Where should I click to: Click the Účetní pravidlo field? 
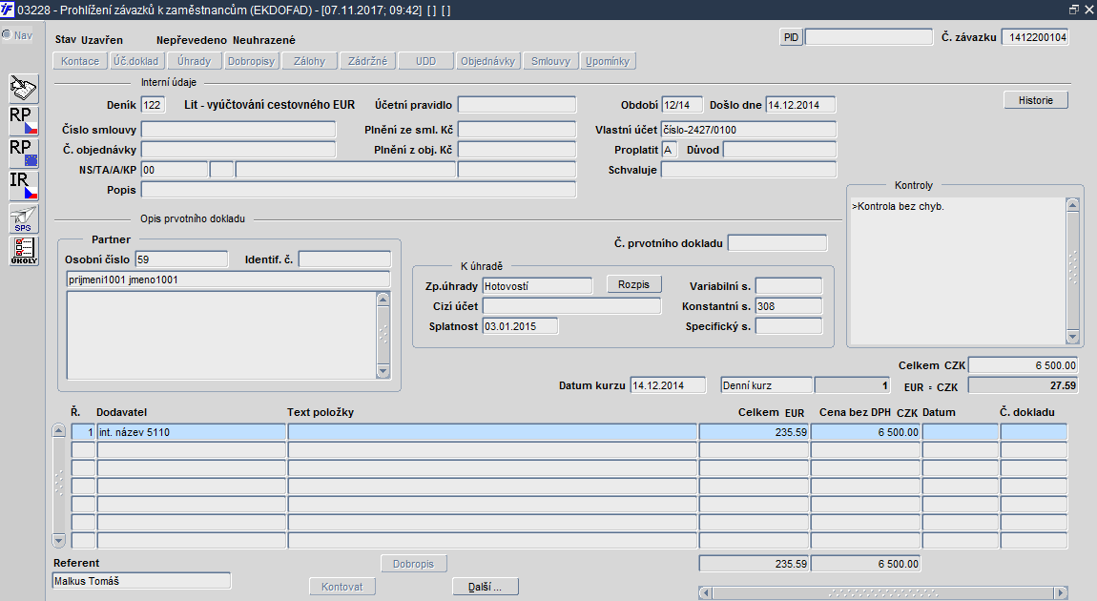pyautogui.click(x=517, y=105)
